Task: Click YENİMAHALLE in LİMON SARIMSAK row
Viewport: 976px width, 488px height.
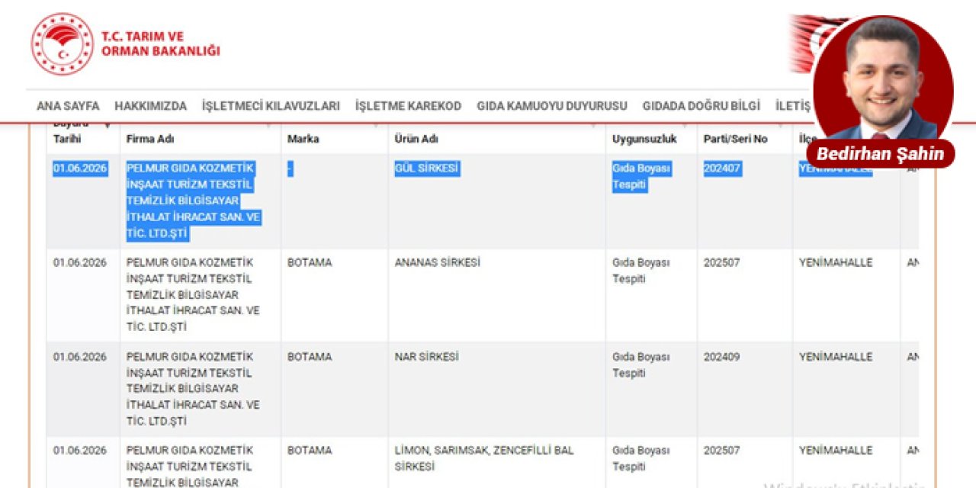Action: pos(836,451)
